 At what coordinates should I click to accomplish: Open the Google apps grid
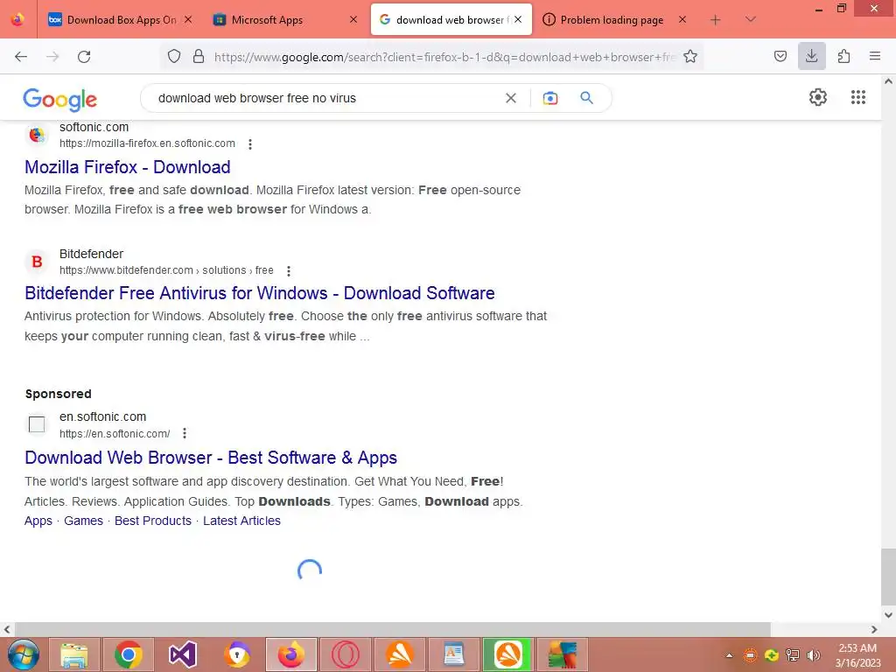(857, 97)
